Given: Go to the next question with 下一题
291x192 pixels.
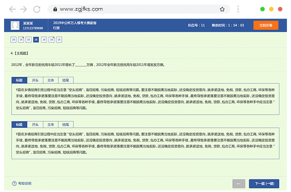Looking at the screenshot, I should tap(264, 183).
